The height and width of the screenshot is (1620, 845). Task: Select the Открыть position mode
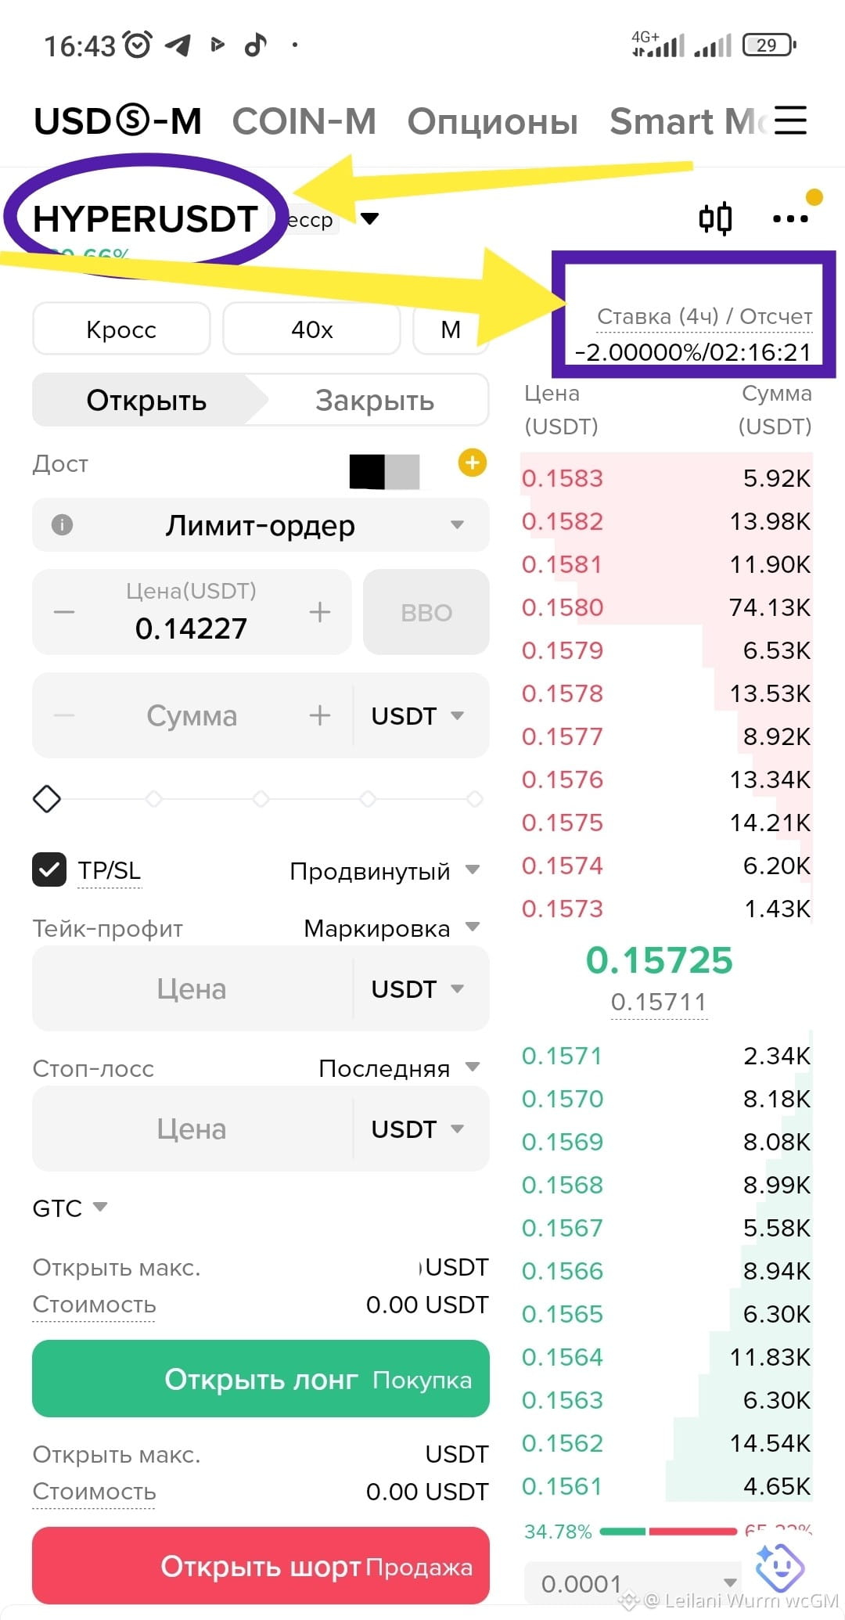point(146,400)
